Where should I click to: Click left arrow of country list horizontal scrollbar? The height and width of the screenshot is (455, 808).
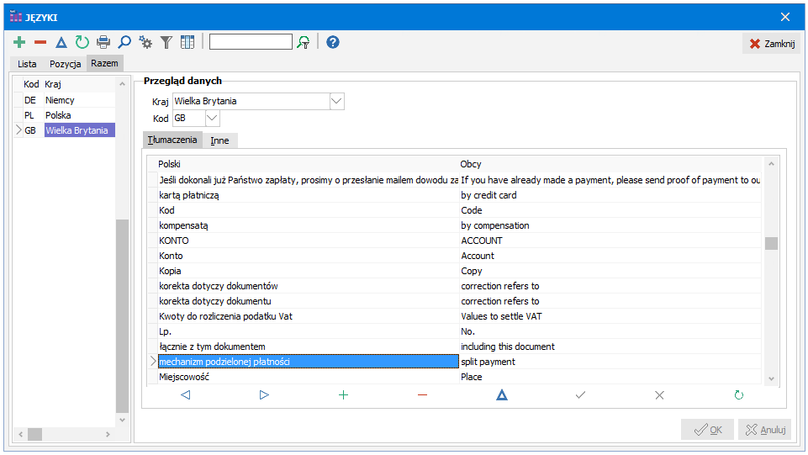click(x=21, y=434)
